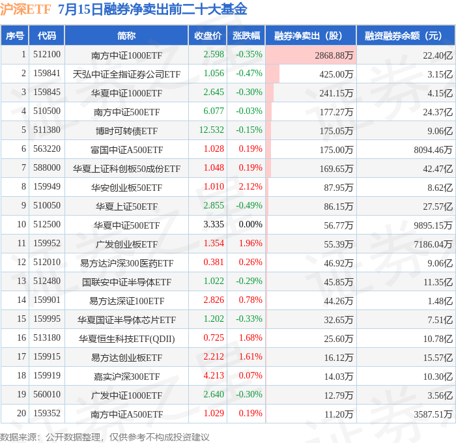
Task: Select the name 南方中证1000ETF
Action: [126, 55]
